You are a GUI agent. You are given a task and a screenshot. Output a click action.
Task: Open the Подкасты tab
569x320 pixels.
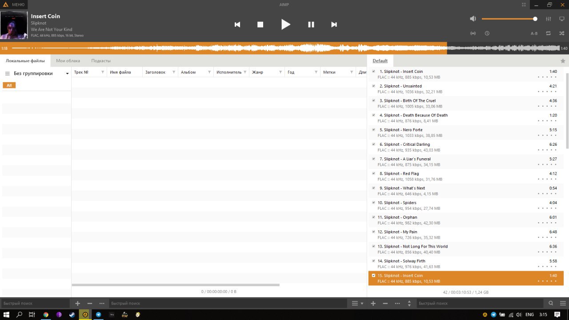click(x=101, y=61)
